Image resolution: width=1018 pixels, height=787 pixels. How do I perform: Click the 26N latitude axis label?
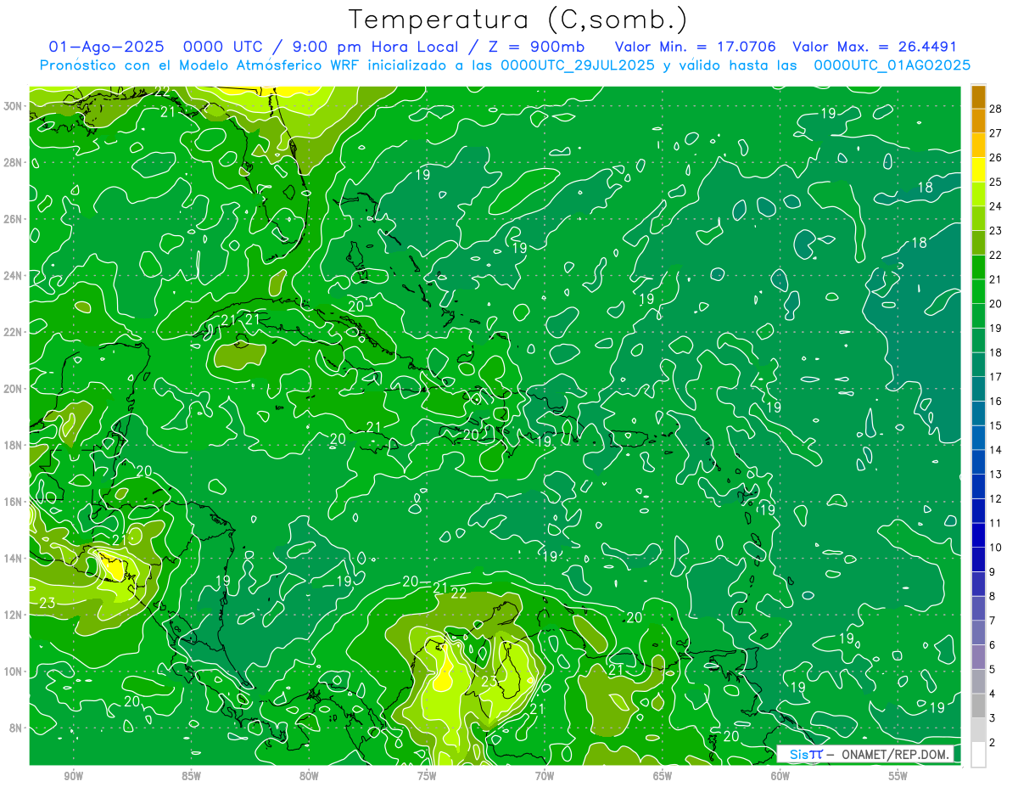pyautogui.click(x=14, y=218)
